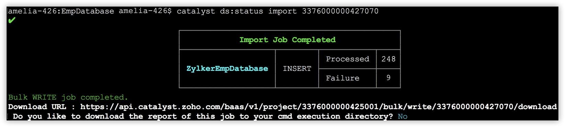
Task: Click the 'ds:status' subcommand text
Action: click(242, 11)
